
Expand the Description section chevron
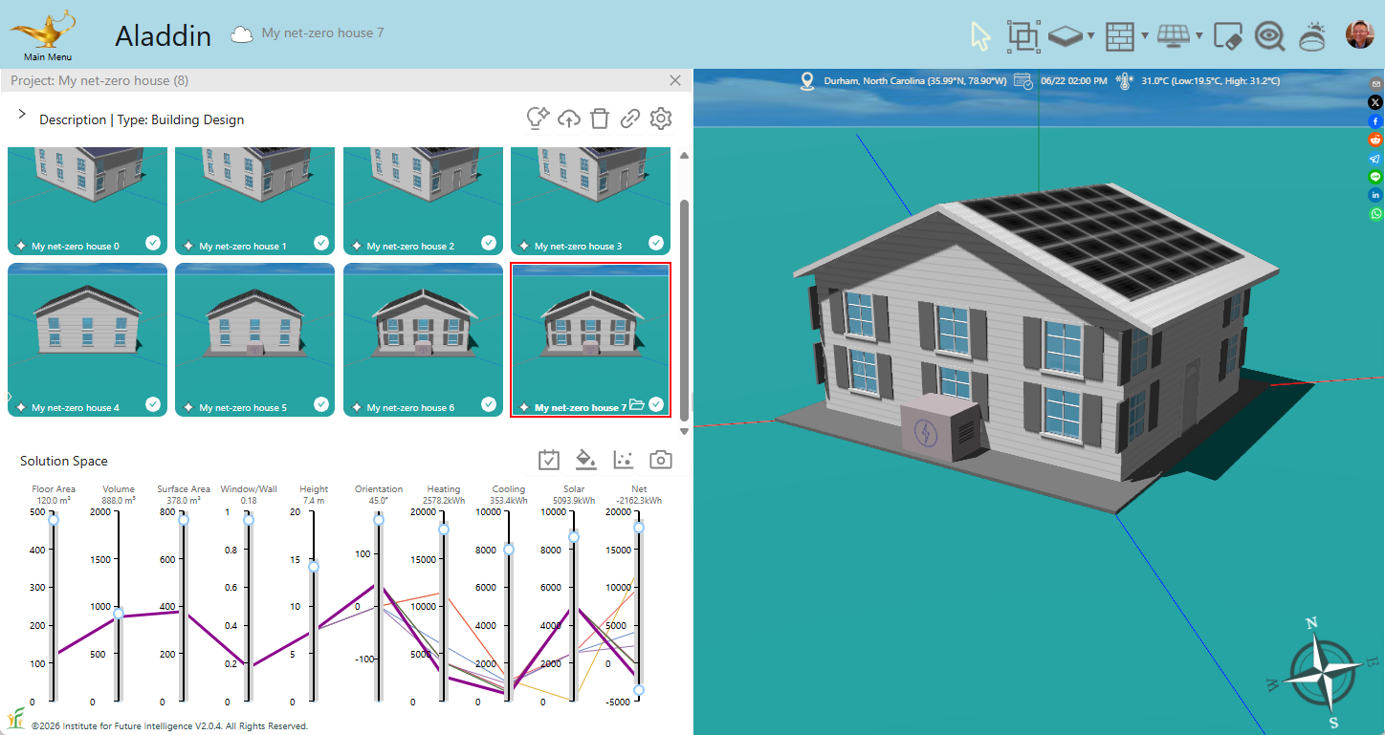pos(22,115)
